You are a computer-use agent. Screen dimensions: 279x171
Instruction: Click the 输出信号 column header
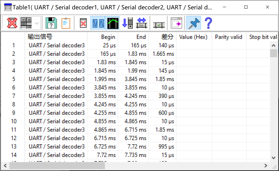coord(40,37)
